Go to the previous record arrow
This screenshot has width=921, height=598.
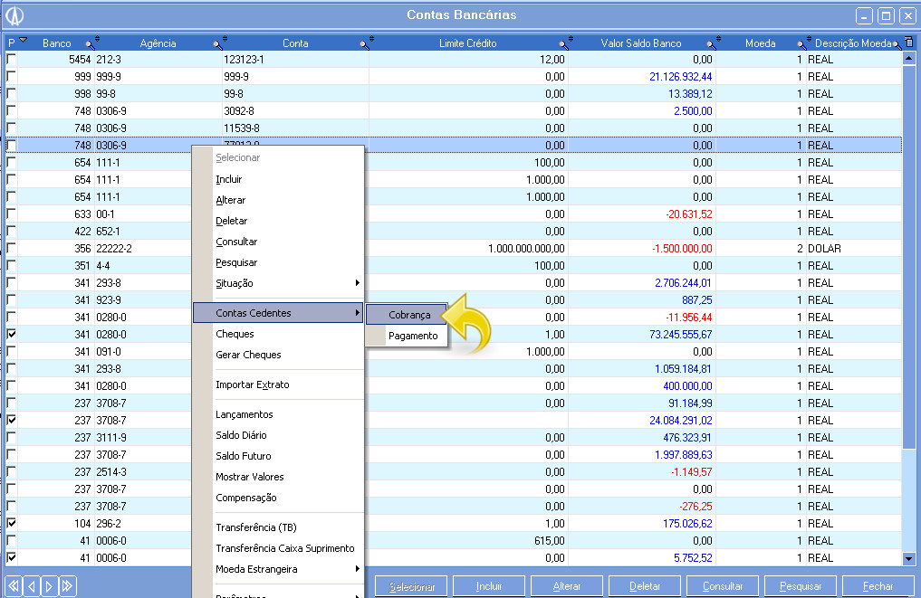click(32, 585)
